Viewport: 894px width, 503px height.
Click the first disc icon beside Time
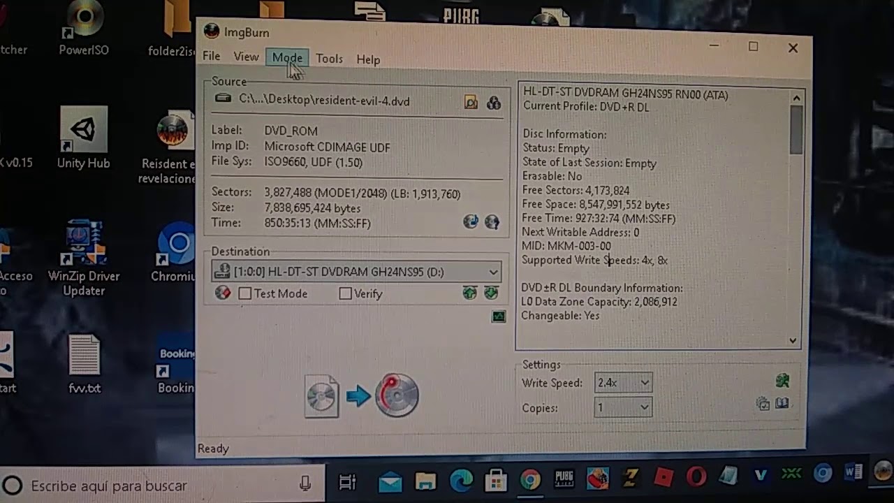click(x=471, y=221)
